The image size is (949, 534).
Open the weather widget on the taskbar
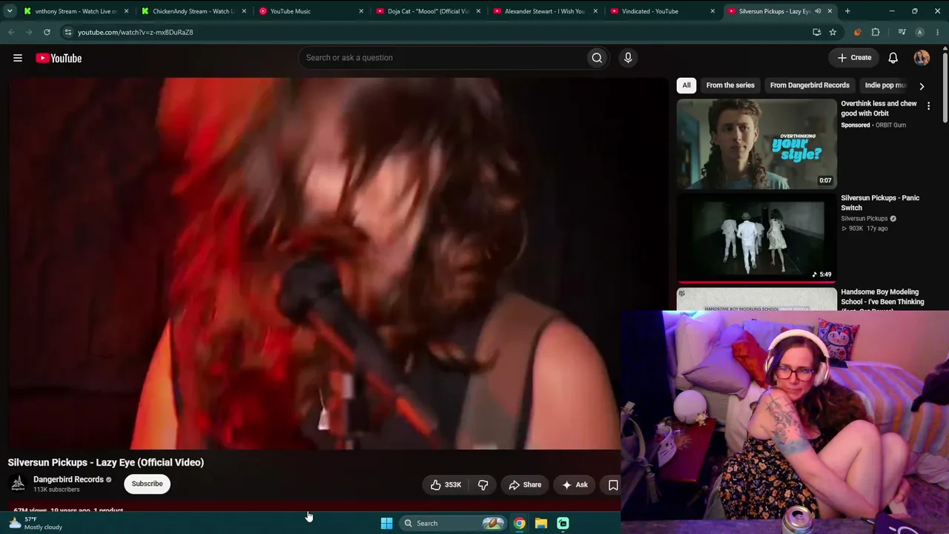pos(36,523)
